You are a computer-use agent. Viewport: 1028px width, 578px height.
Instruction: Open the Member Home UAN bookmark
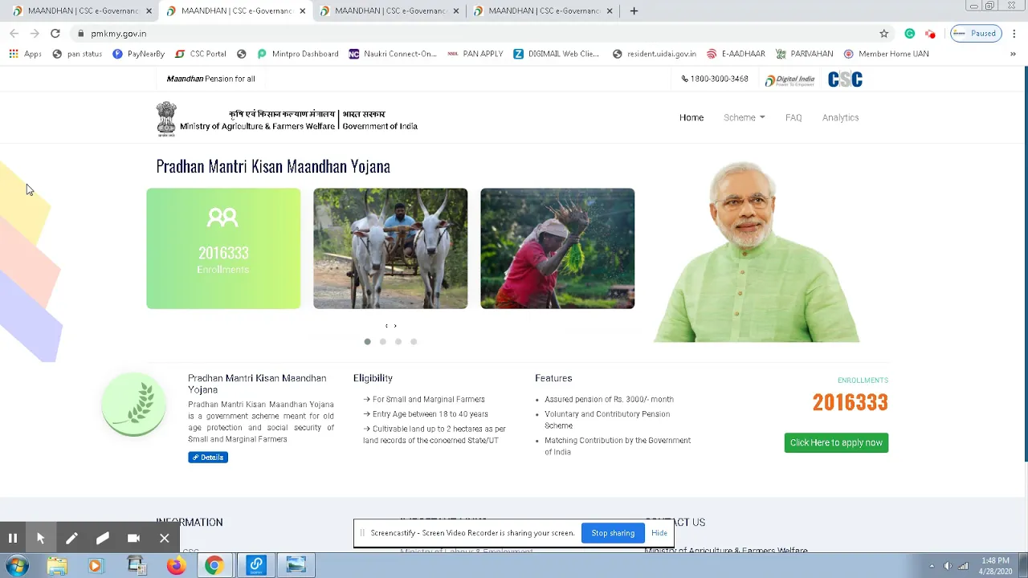pos(886,54)
